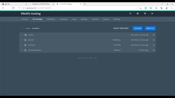Open browser collections icon

tap(161, 8)
